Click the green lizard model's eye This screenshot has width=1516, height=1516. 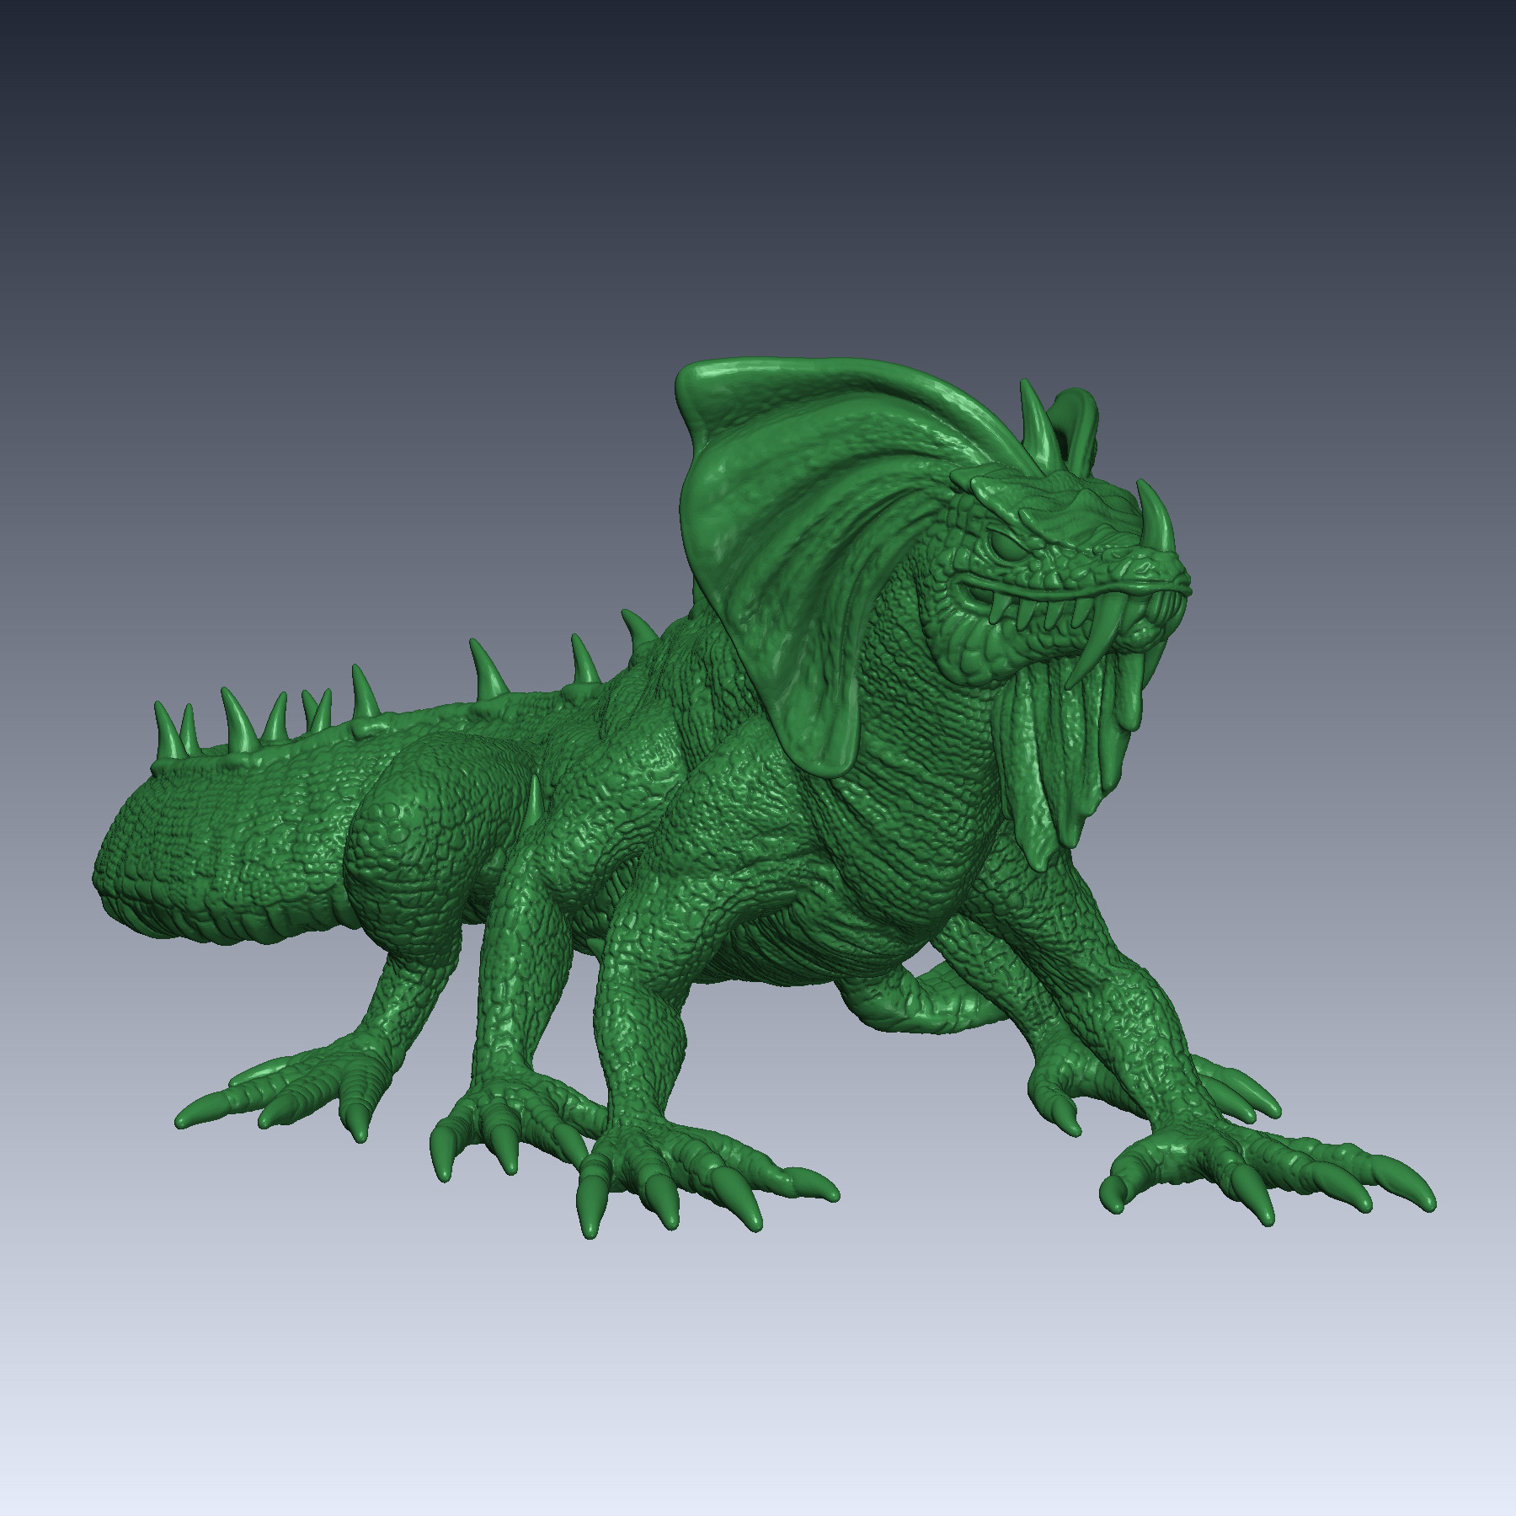tap(1010, 546)
